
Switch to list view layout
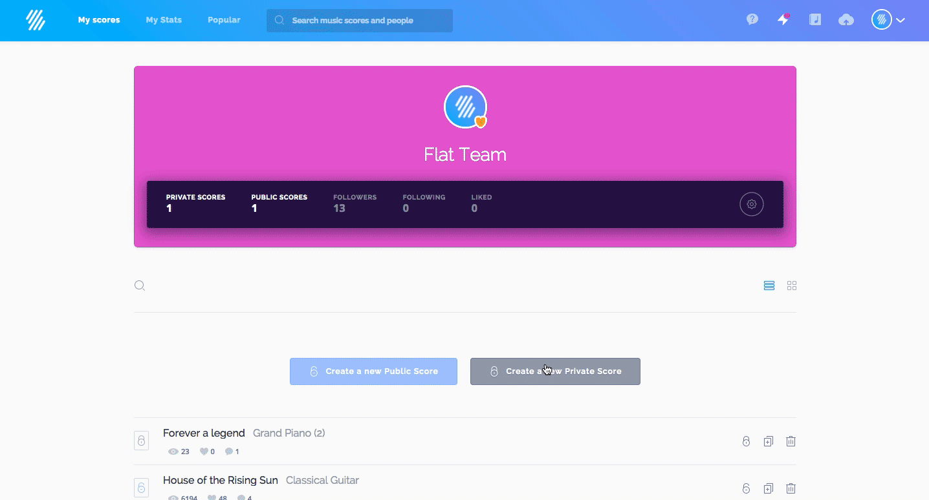click(769, 286)
